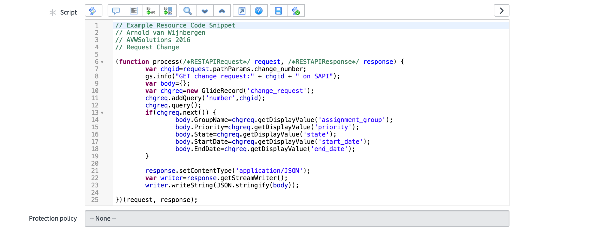
Task: Click line number 1 in the gutter
Action: 97,25
